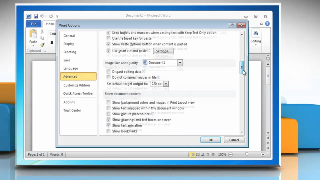Click the Save icon in Quick Access Toolbar
The width and height of the screenshot is (320, 180).
click(36, 16)
